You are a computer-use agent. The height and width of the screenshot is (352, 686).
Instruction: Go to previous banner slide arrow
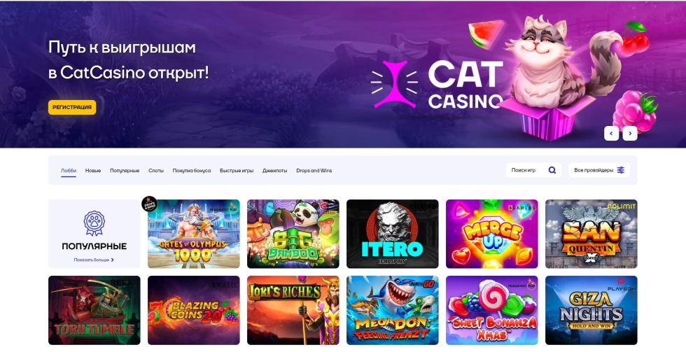pyautogui.click(x=611, y=134)
